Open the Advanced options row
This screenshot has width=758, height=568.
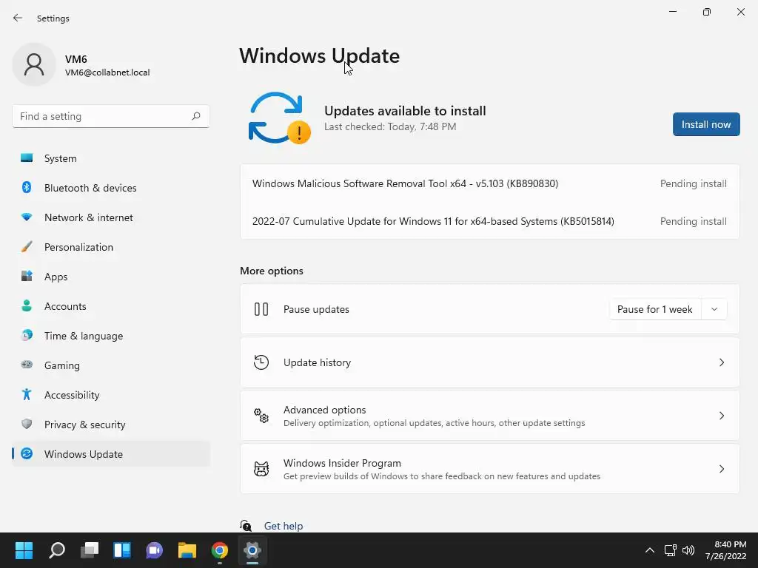pos(490,416)
